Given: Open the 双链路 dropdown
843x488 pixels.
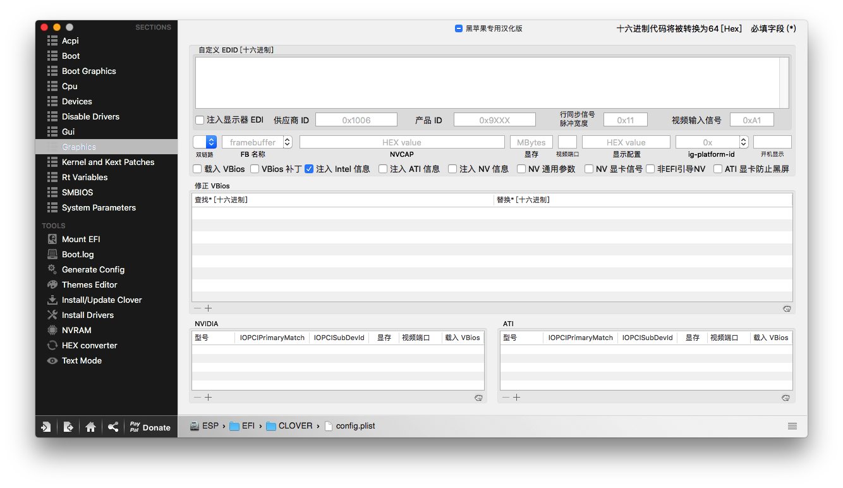Looking at the screenshot, I should [205, 142].
